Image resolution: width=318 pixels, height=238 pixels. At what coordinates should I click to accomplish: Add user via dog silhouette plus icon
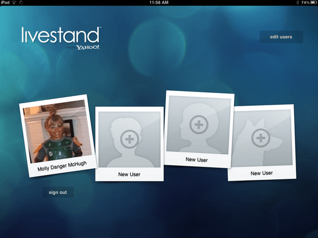point(261,138)
